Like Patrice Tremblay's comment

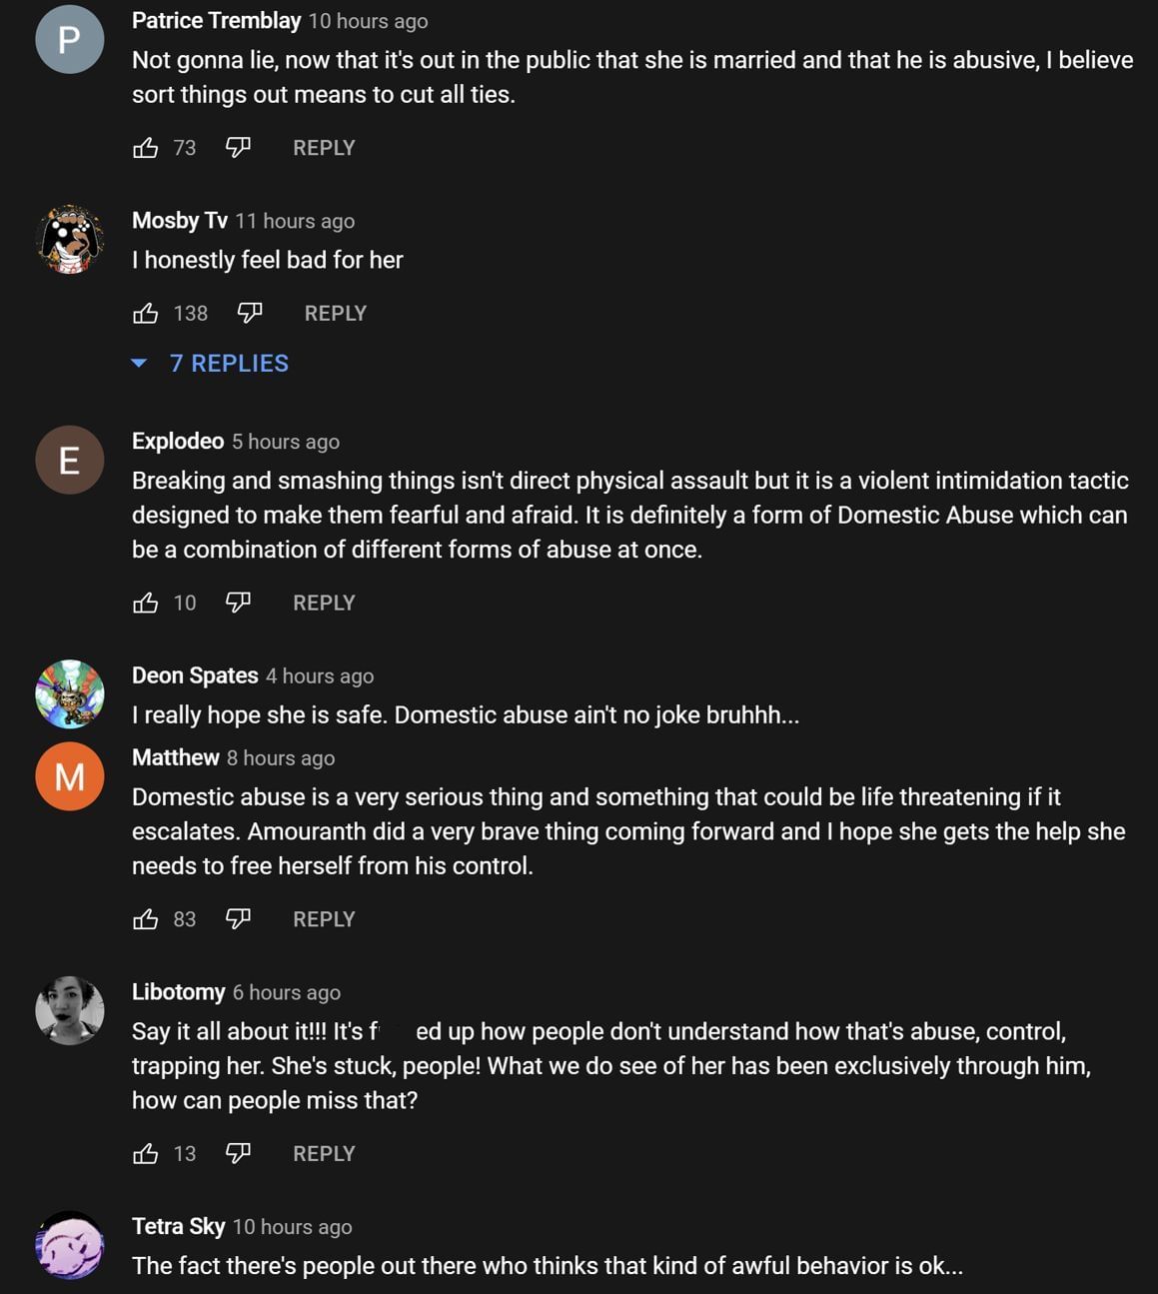pos(147,147)
